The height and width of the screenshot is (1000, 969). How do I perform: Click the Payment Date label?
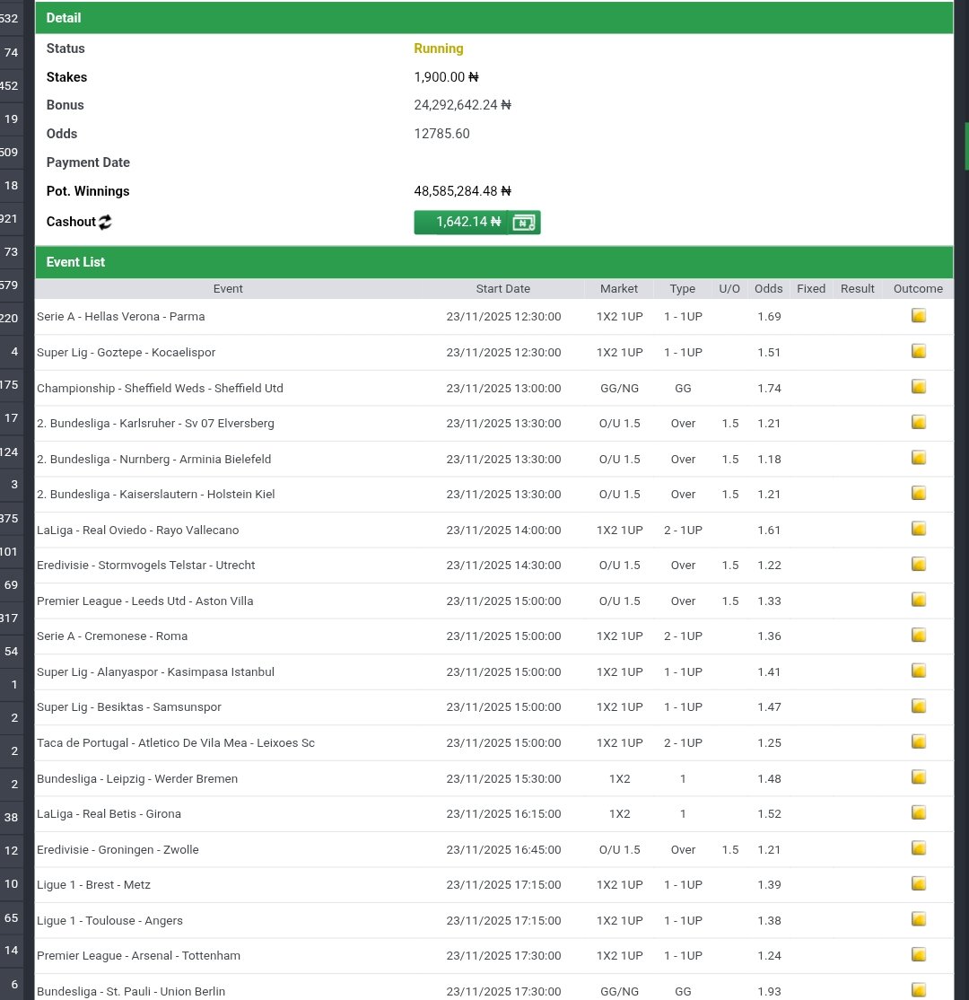(x=88, y=162)
